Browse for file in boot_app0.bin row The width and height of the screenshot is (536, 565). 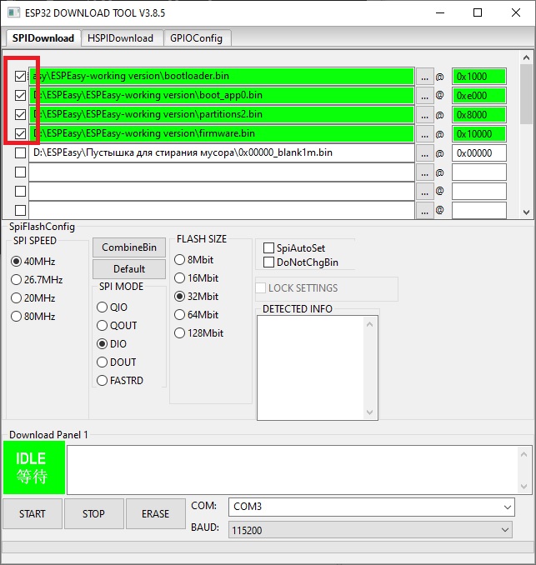click(424, 96)
